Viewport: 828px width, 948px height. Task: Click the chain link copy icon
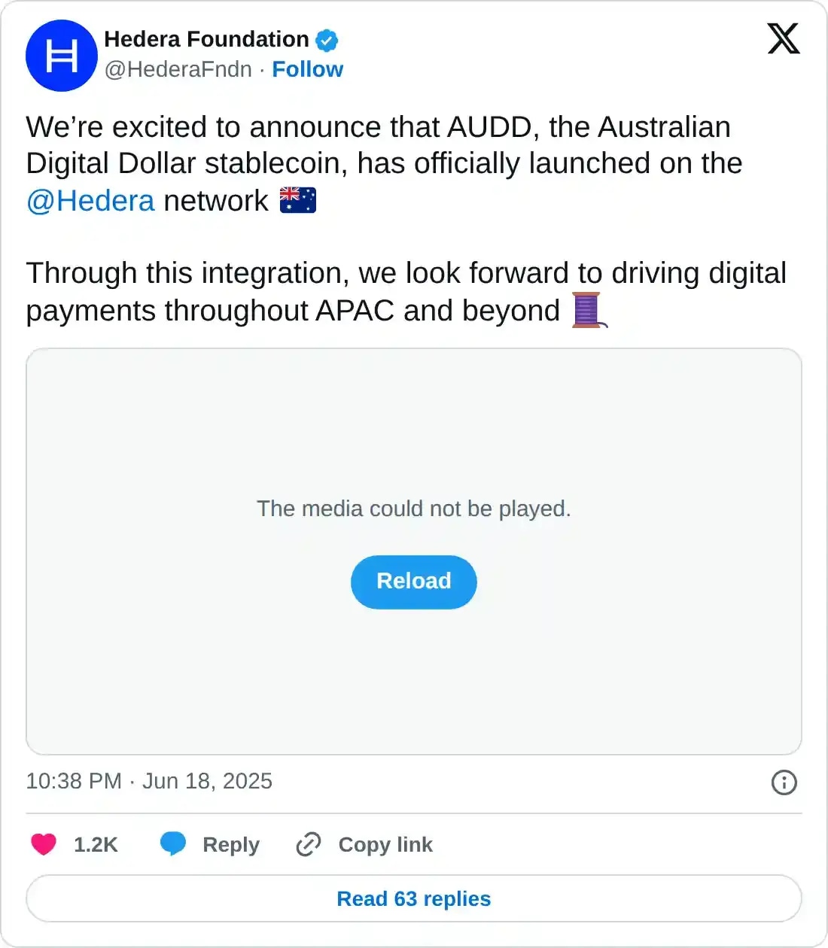click(x=309, y=844)
